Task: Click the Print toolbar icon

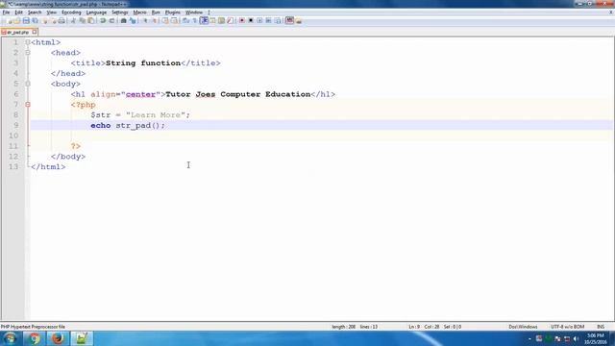Action: (x=61, y=20)
